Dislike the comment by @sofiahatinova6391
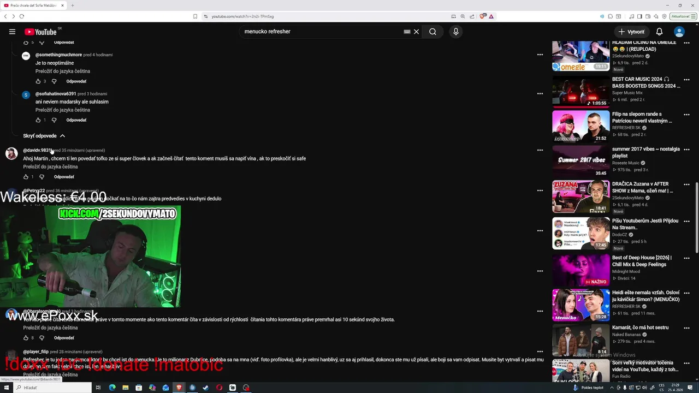 pyautogui.click(x=54, y=120)
